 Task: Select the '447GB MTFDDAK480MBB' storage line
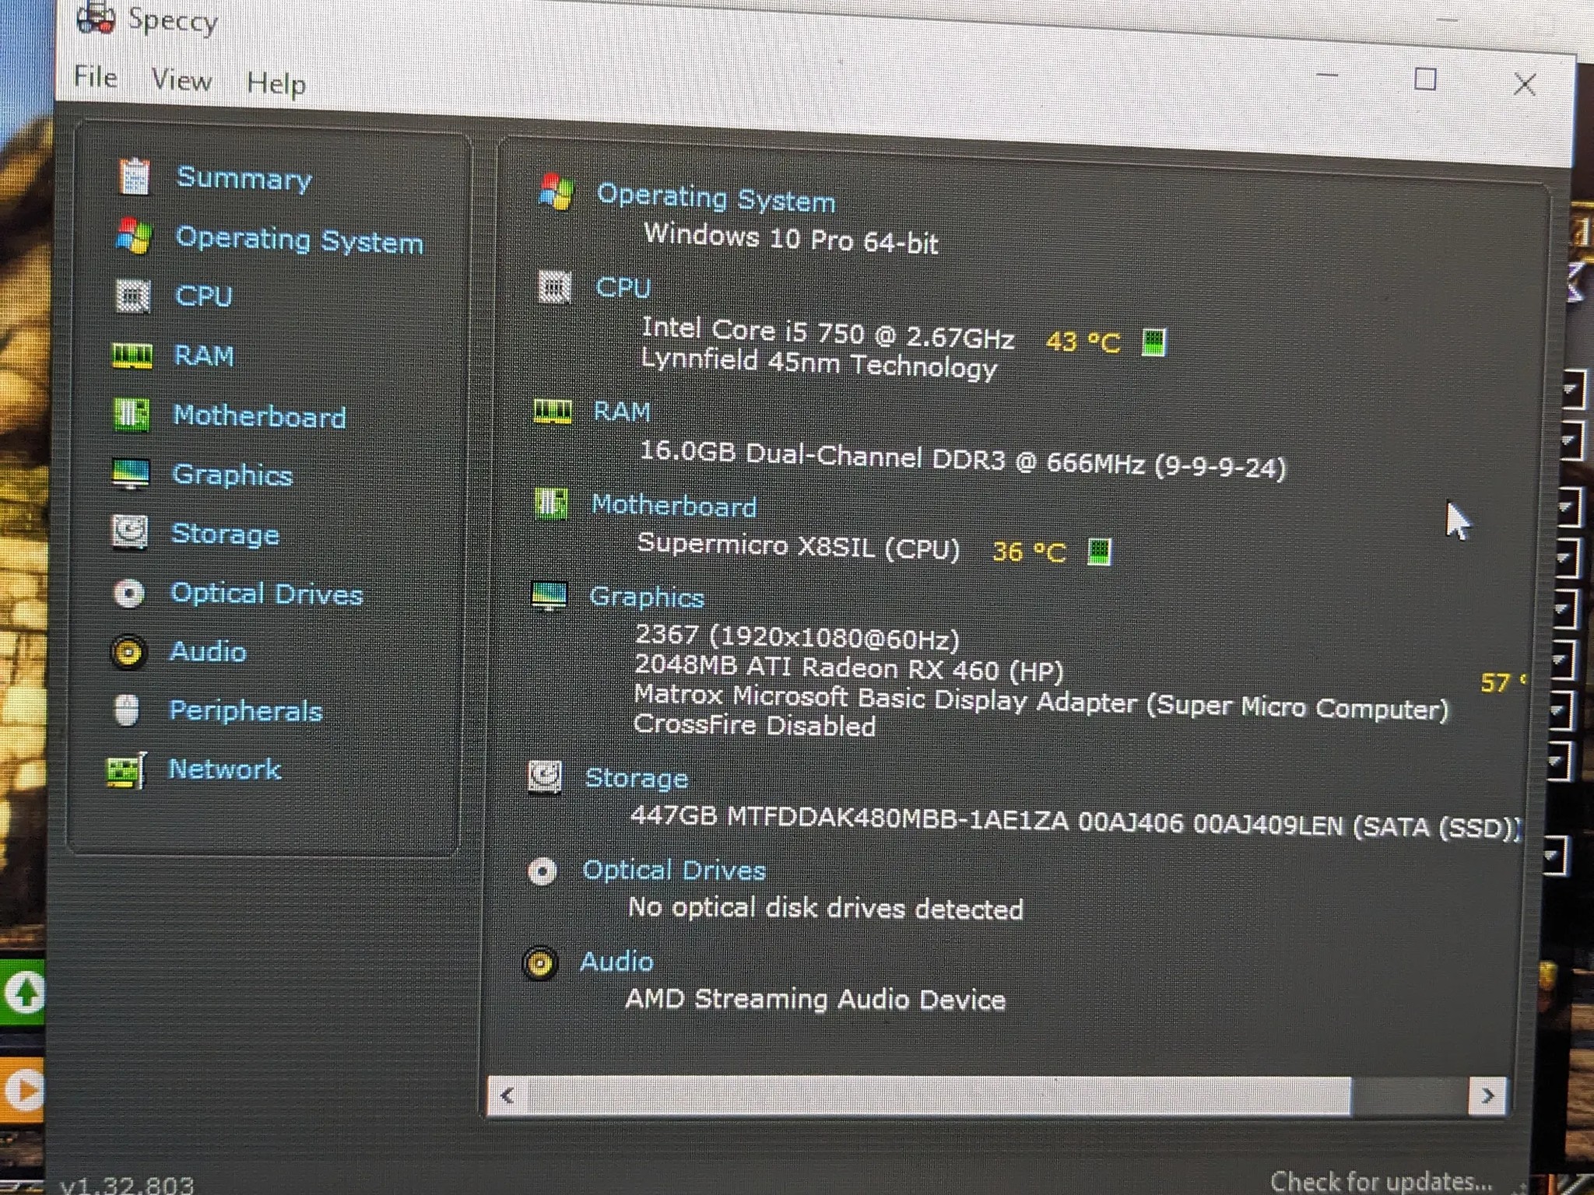point(1074,822)
